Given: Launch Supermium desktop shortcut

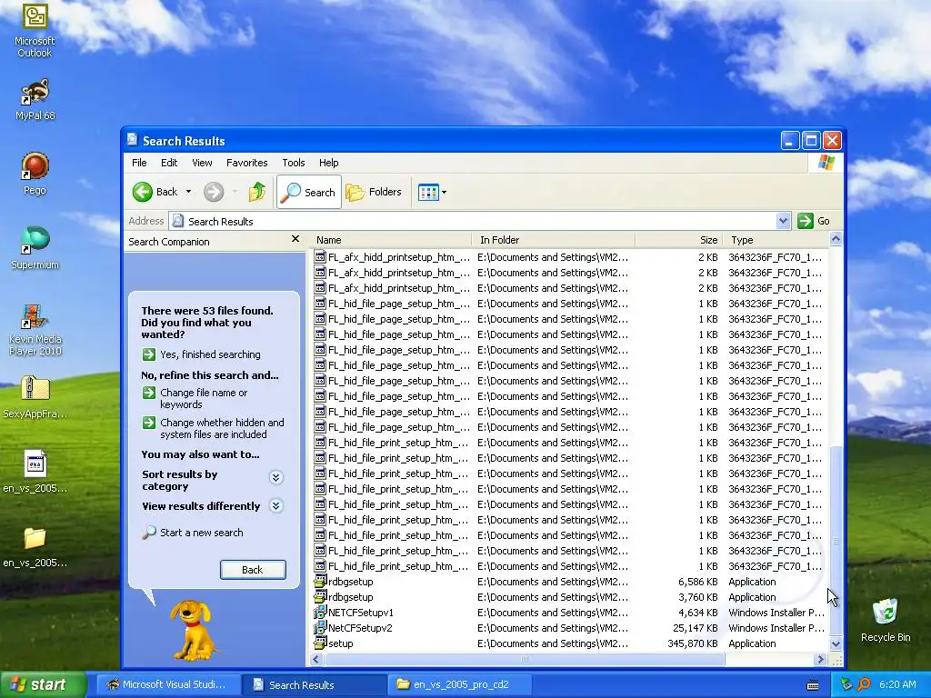Looking at the screenshot, I should [35, 247].
